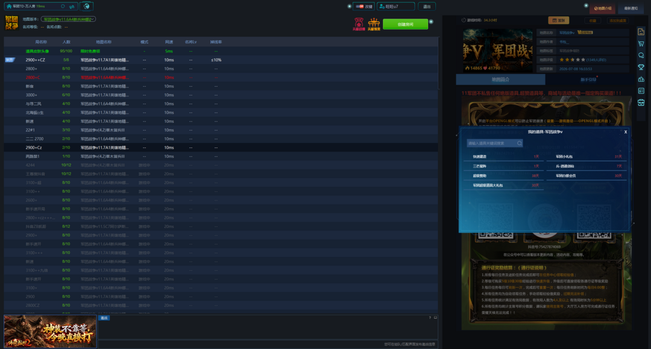Open the 神装不靠靠 ad banner
The image size is (651, 349).
[x=50, y=331]
